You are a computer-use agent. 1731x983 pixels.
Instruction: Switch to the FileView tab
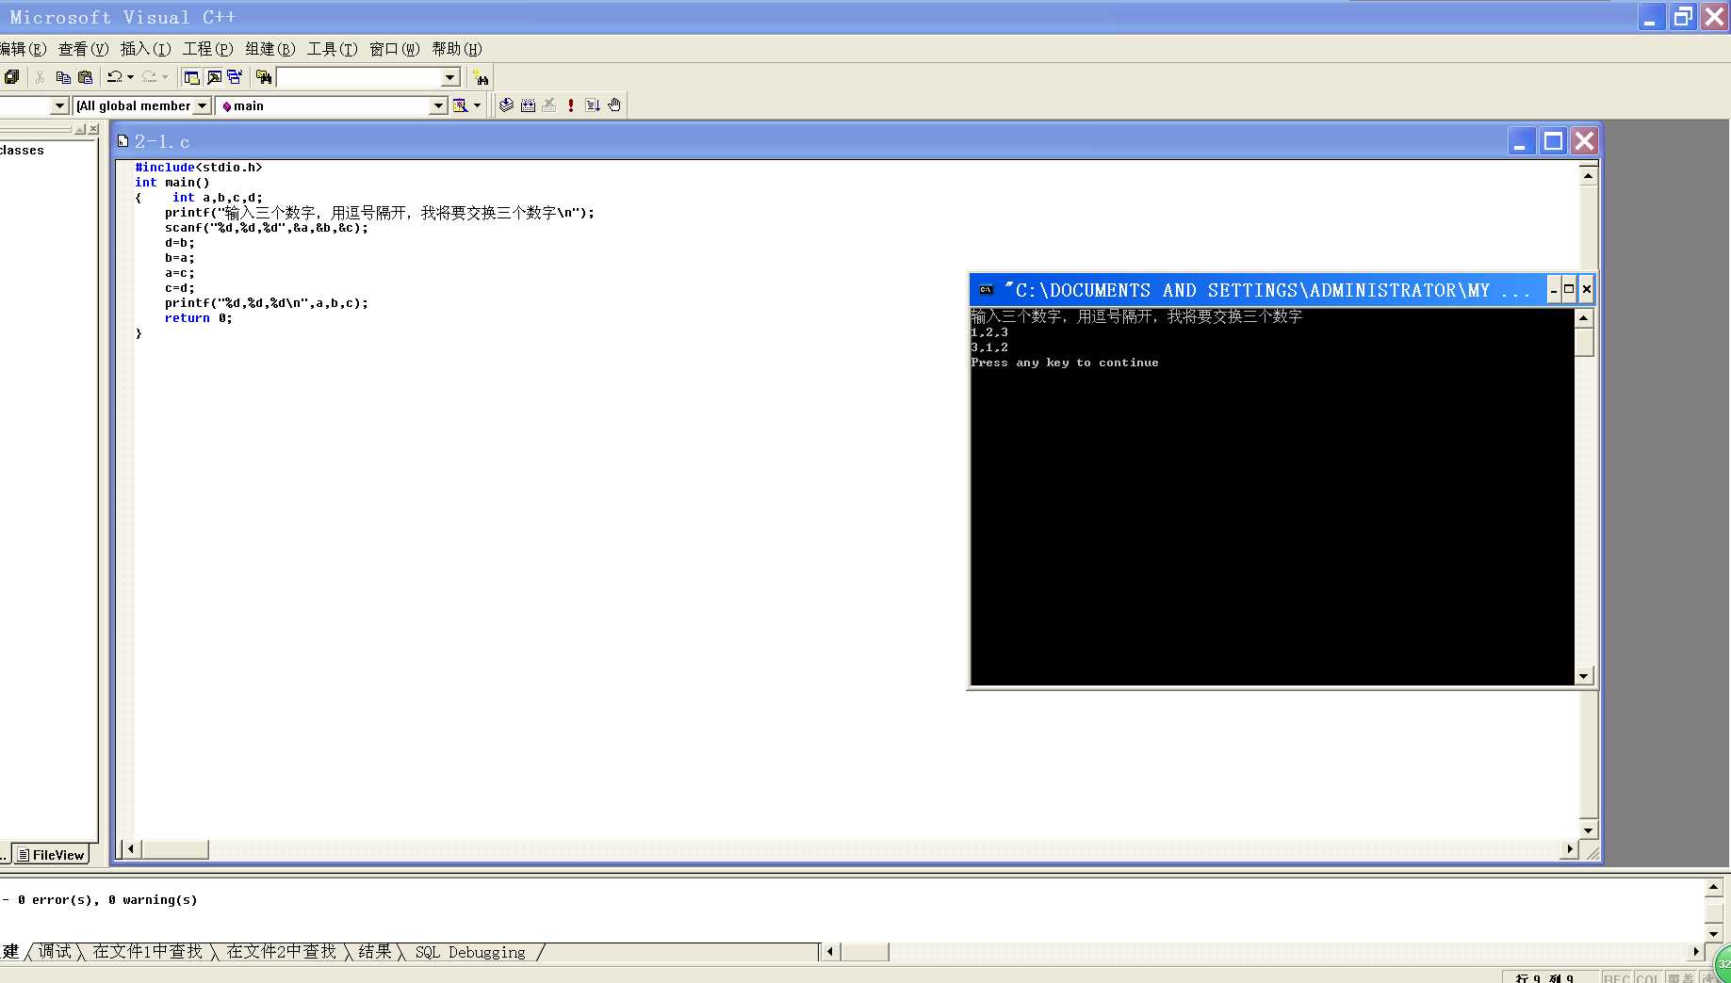click(51, 855)
